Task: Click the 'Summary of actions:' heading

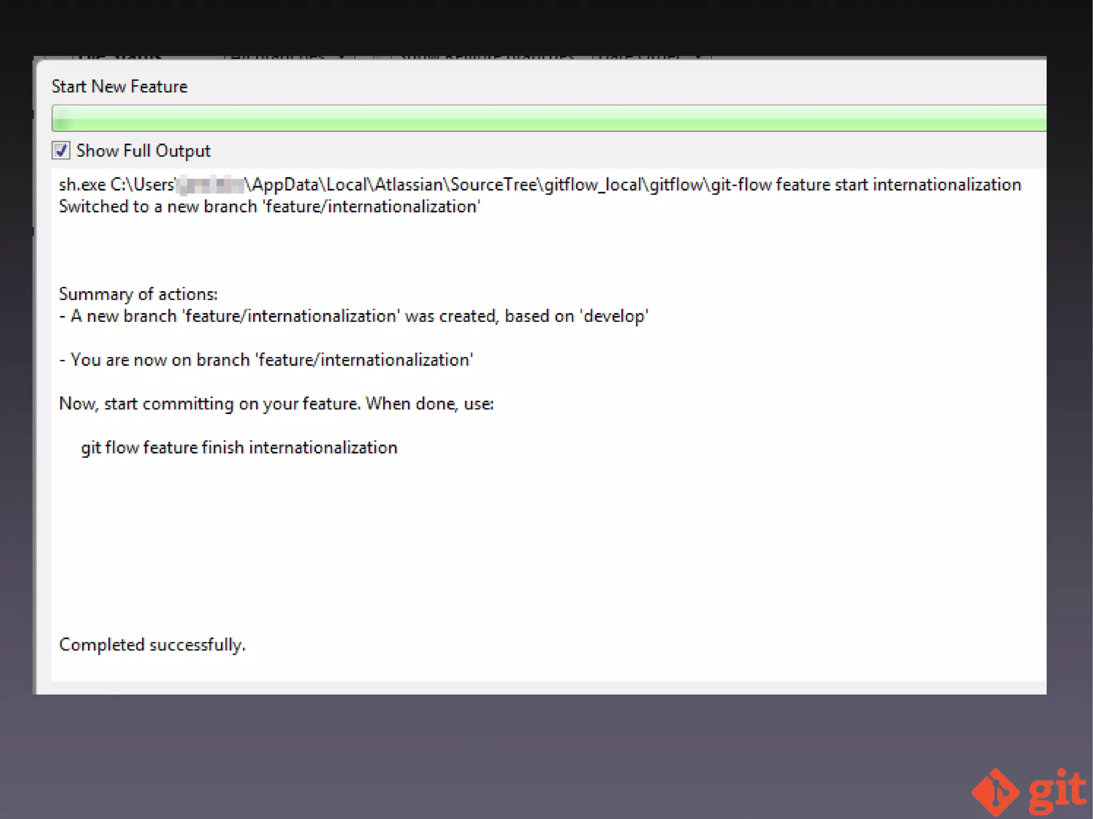Action: pyautogui.click(x=138, y=294)
